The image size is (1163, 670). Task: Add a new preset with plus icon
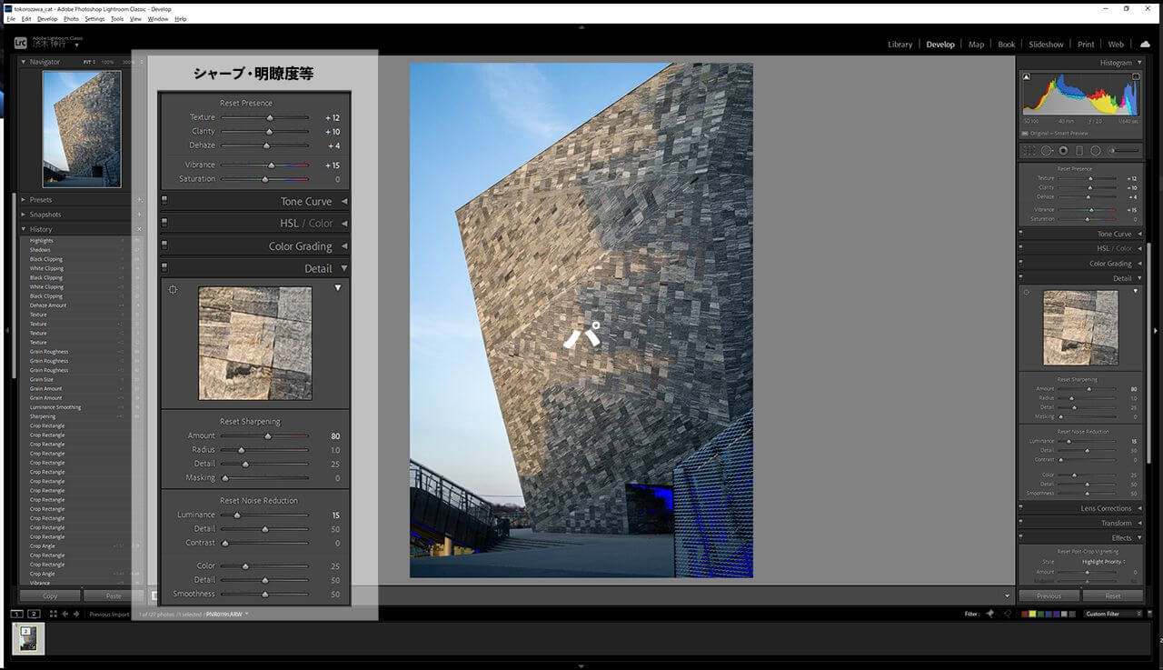(140, 200)
